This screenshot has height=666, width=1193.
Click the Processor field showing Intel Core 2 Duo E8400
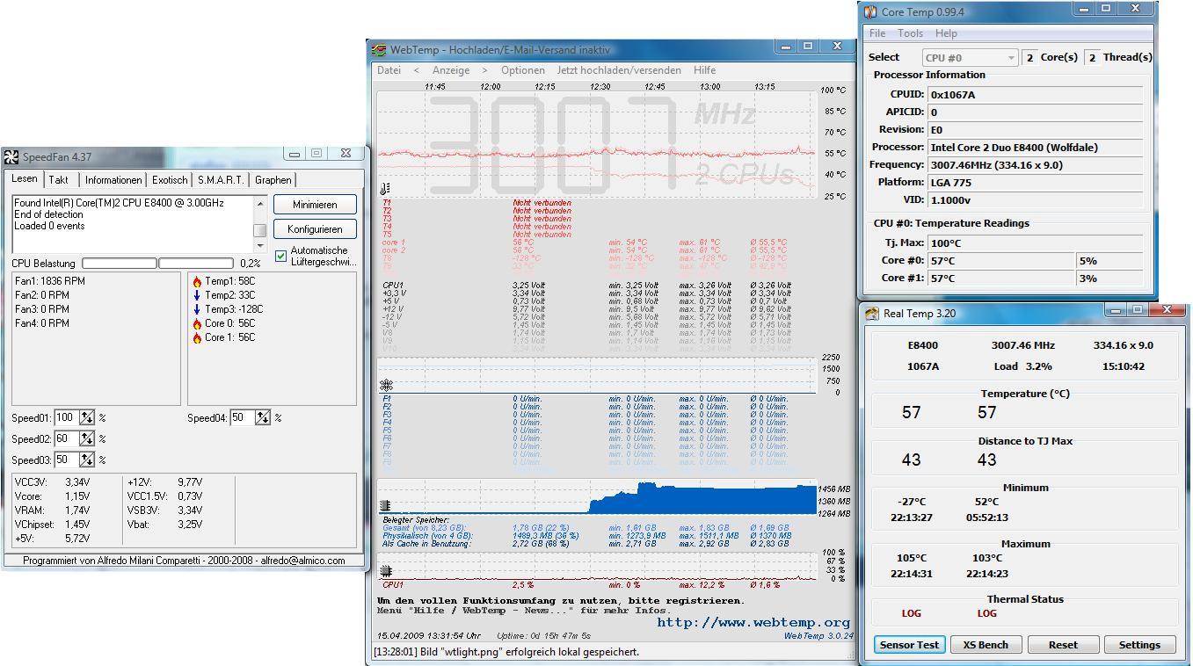pos(1036,148)
